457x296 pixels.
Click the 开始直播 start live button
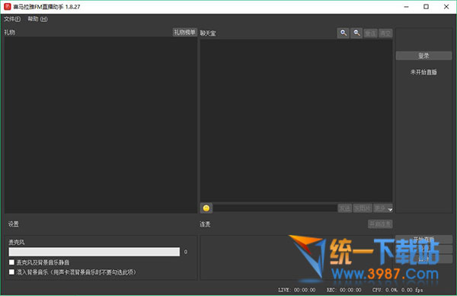(x=423, y=240)
